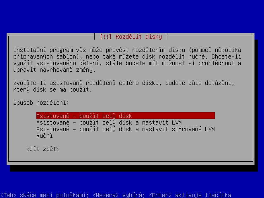Select the 'Ruční' manual partitioning option
264x198 pixels.
(x=45, y=136)
